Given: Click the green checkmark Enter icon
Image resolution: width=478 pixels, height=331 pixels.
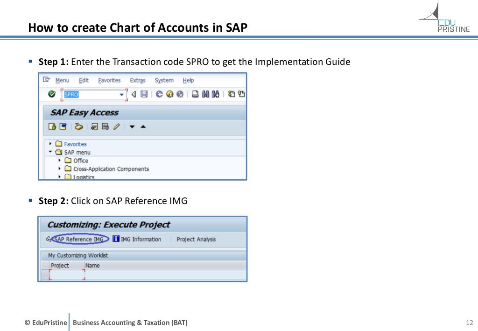Looking at the screenshot, I should pos(52,94).
